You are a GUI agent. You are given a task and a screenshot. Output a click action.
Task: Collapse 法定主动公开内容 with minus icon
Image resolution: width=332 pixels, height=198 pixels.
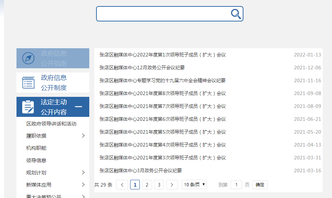coord(78,107)
